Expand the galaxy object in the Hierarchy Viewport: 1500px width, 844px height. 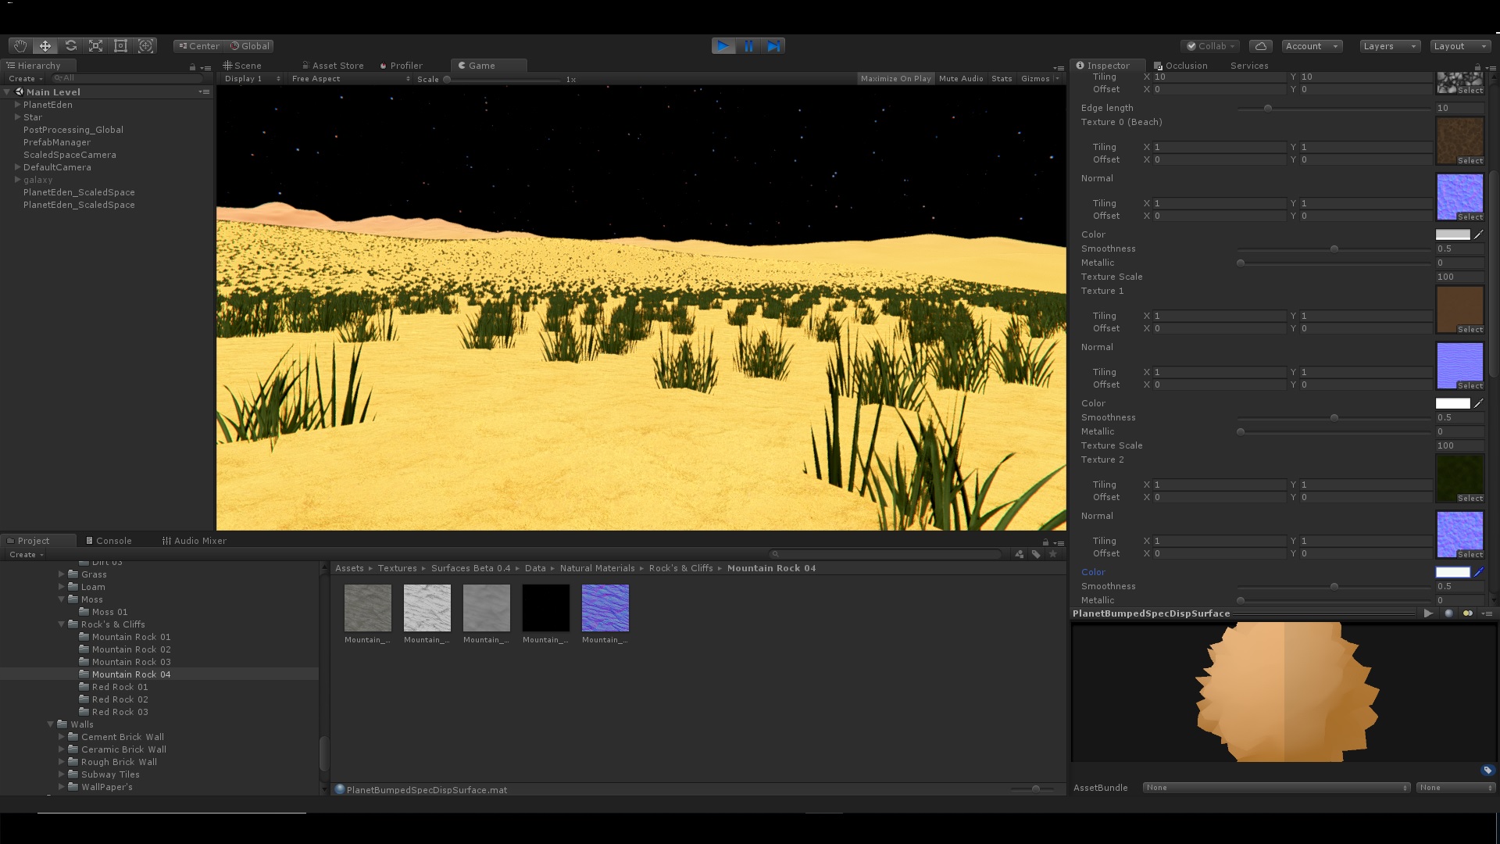[16, 179]
